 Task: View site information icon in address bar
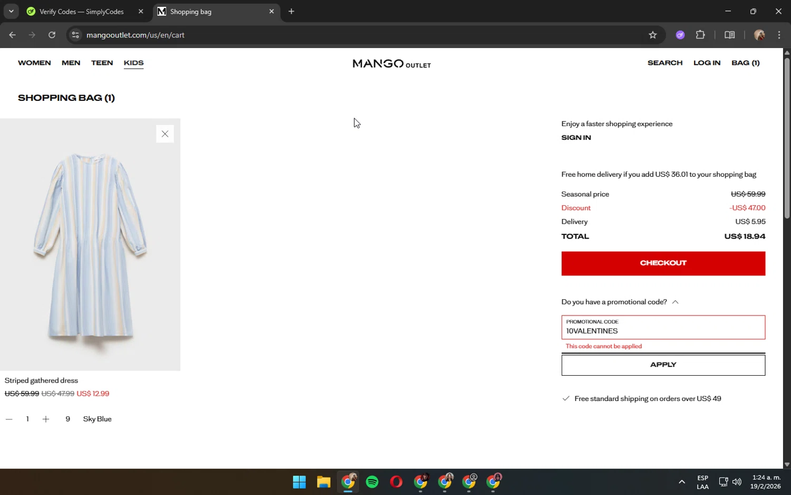coord(75,35)
